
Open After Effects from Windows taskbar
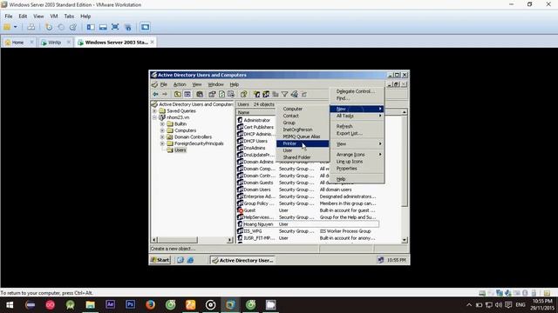[x=111, y=305]
